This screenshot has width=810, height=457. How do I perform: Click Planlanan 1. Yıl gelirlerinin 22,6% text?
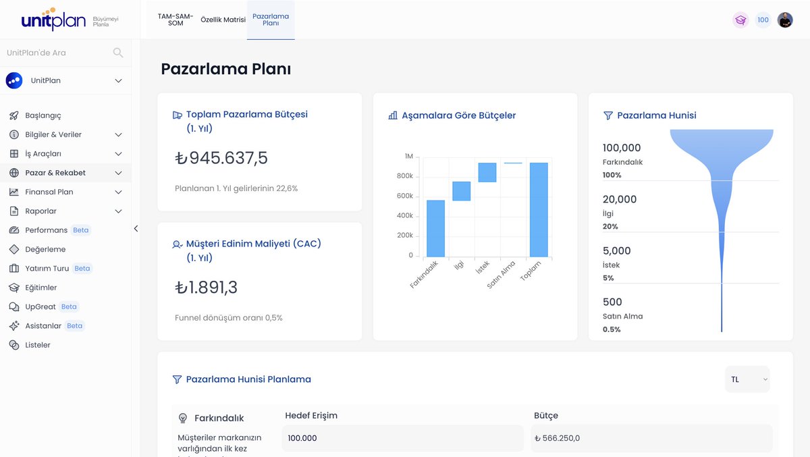[236, 188]
